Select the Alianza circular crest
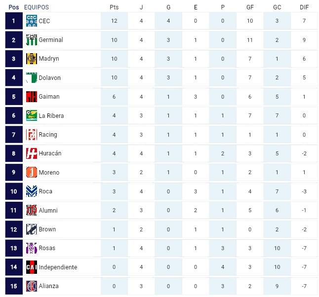This screenshot has height=297, width=319. click(32, 286)
